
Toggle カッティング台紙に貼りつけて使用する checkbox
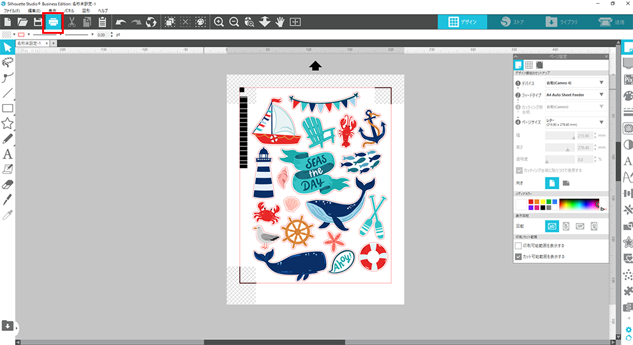(x=519, y=171)
